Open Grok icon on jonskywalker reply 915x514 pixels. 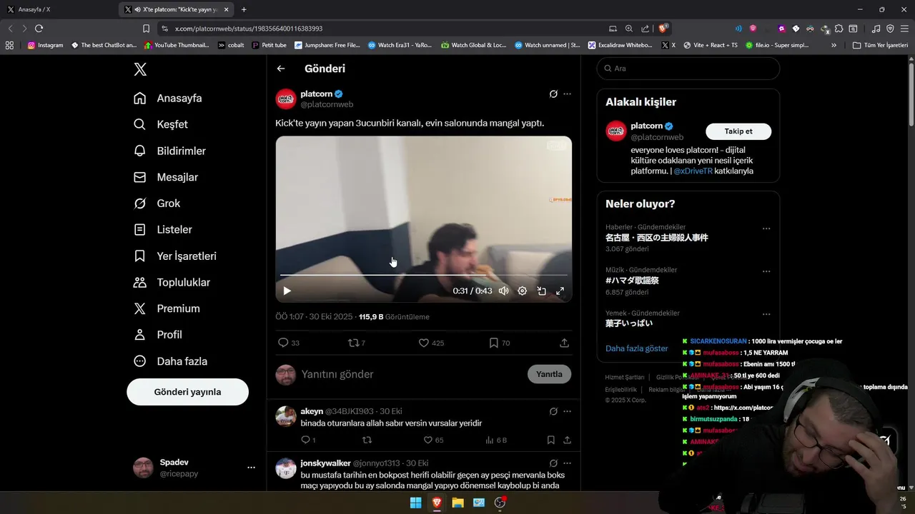(x=553, y=463)
